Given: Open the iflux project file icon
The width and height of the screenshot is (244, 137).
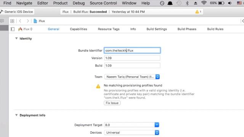Looking at the screenshot, I should coord(35,21).
